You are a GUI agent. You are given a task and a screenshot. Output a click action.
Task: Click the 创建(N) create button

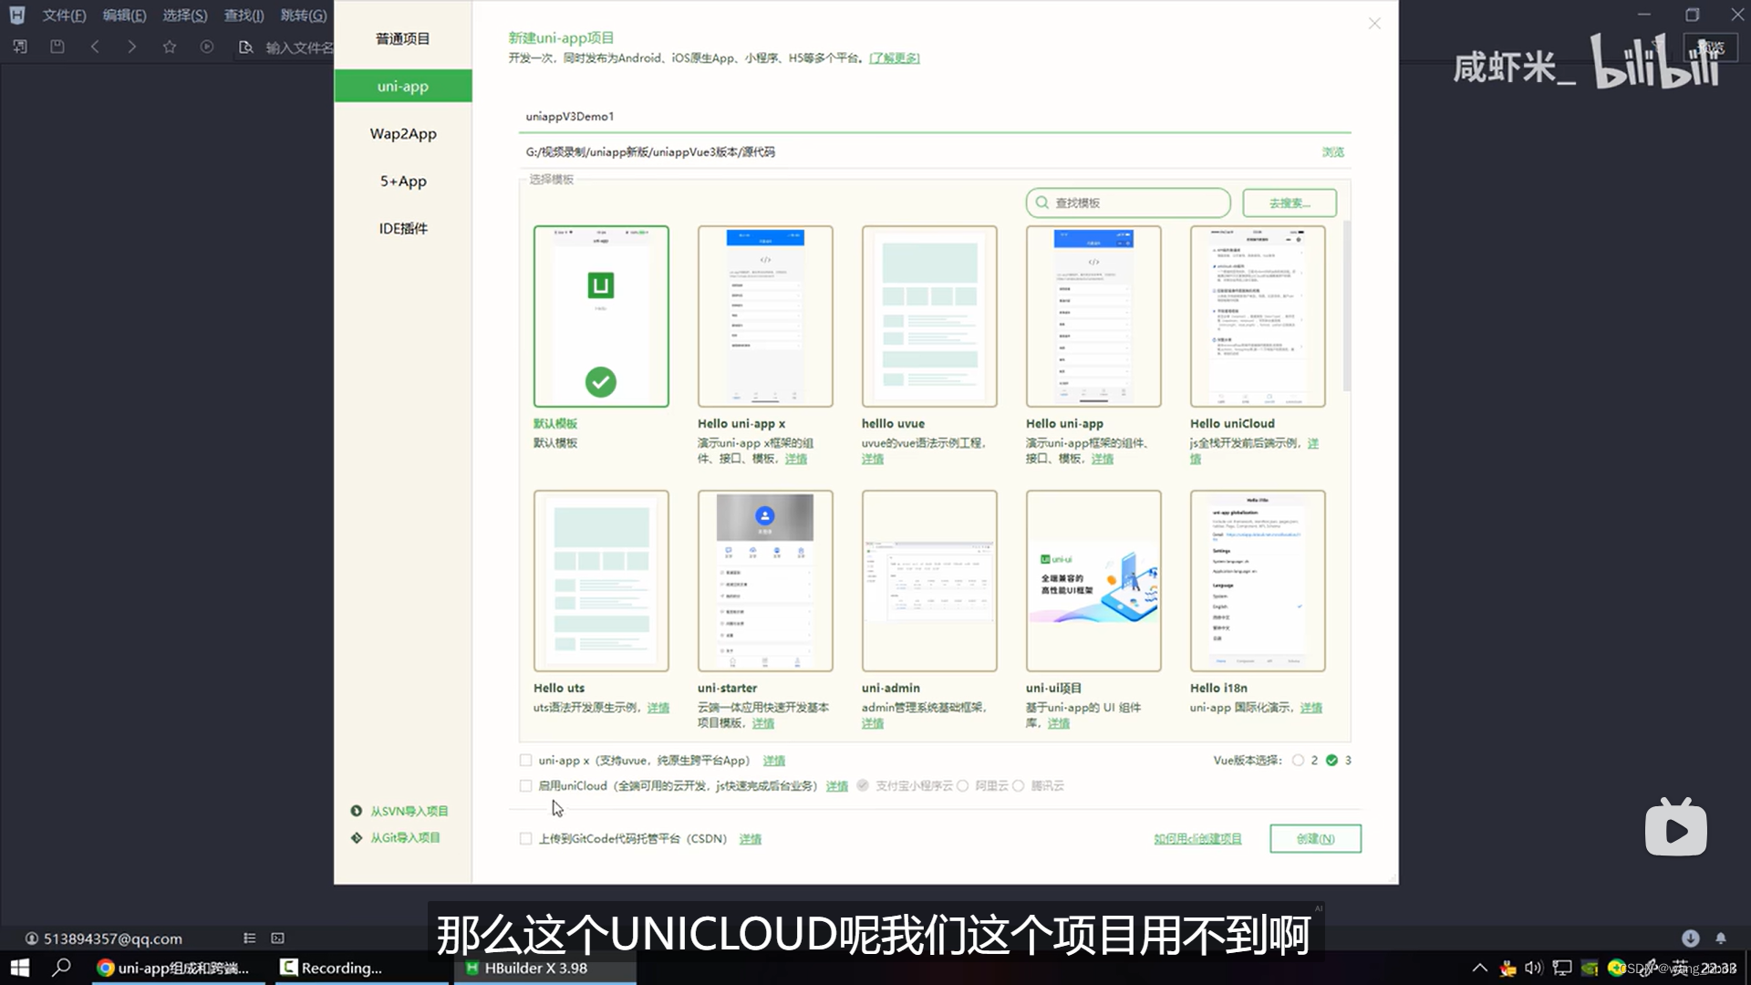[1315, 838]
